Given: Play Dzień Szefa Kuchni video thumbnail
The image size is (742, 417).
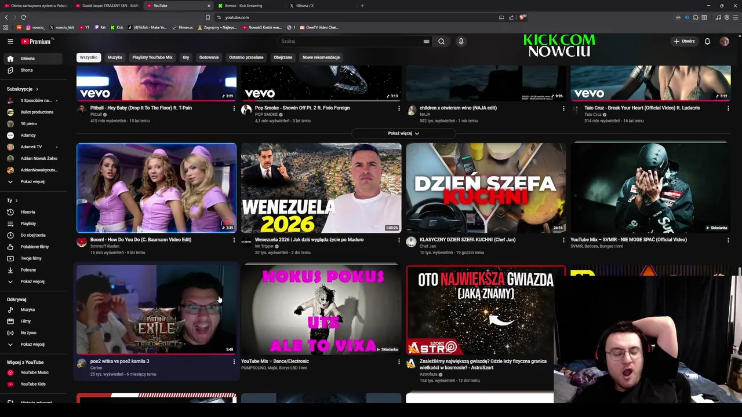Looking at the screenshot, I should point(486,188).
